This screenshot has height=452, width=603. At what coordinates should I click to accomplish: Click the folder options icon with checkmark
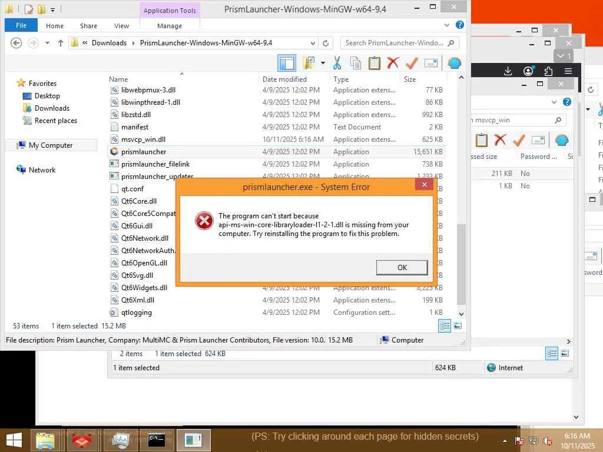point(309,63)
